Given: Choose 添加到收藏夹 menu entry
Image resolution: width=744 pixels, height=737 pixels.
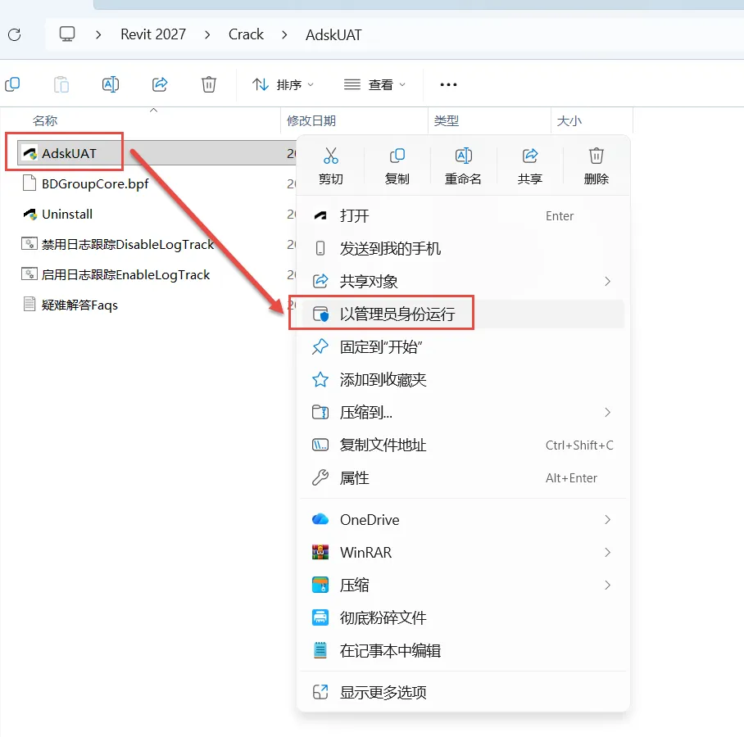Looking at the screenshot, I should coord(463,379).
